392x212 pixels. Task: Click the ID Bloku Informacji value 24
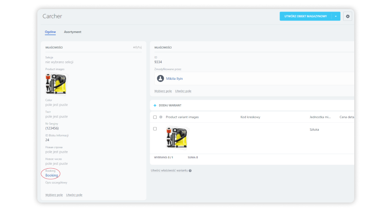click(x=47, y=140)
